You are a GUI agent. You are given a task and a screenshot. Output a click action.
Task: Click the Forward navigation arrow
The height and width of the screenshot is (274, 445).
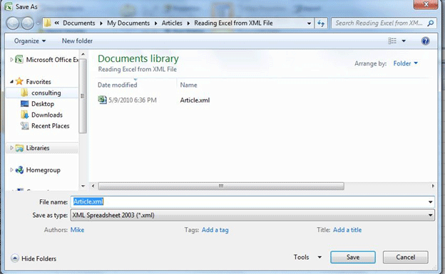click(x=28, y=23)
